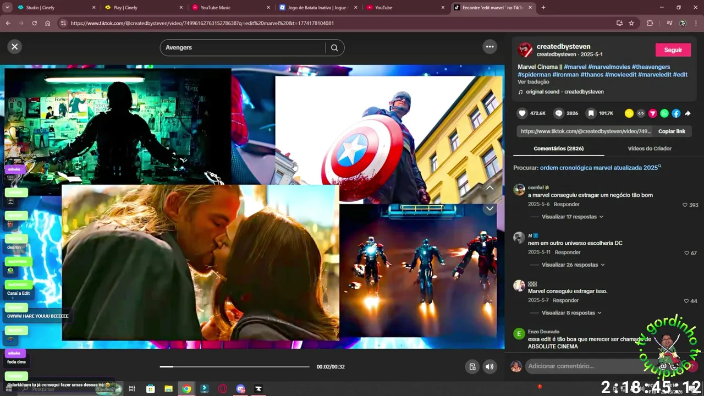Open the embed code icon
This screenshot has height=396, width=704.
[641, 113]
